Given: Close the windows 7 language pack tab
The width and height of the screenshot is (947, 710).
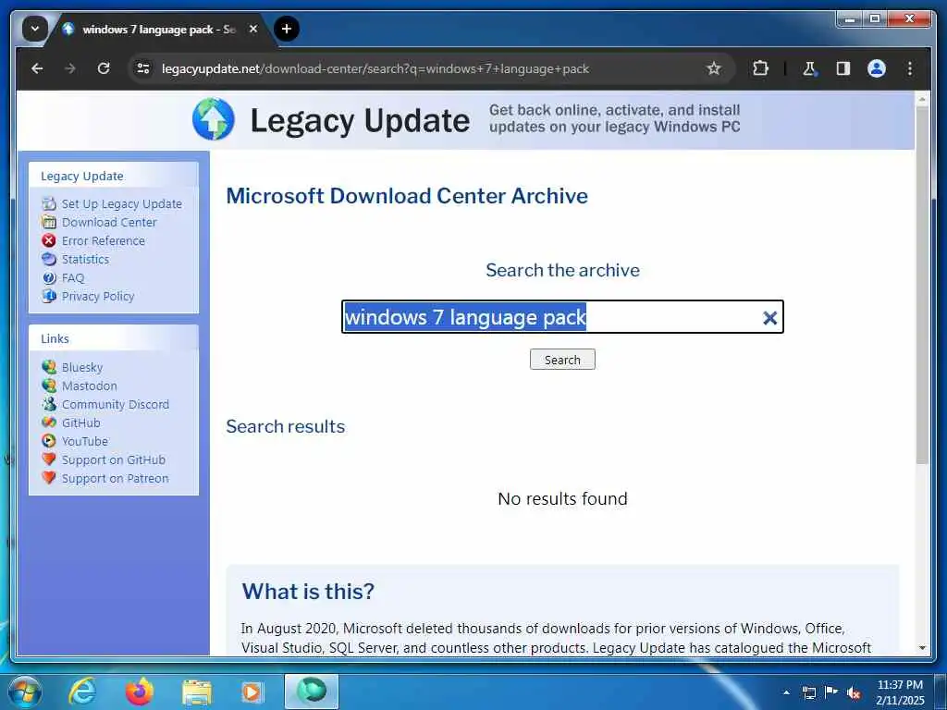Looking at the screenshot, I should tap(253, 29).
